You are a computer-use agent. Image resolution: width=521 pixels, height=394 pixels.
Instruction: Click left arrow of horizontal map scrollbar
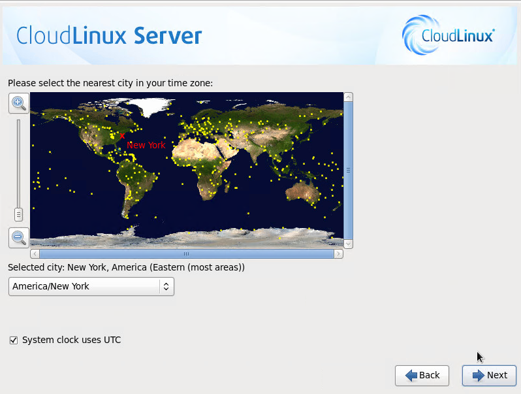click(35, 254)
